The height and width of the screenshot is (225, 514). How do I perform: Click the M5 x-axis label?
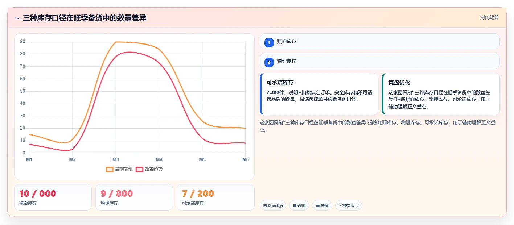pos(202,160)
